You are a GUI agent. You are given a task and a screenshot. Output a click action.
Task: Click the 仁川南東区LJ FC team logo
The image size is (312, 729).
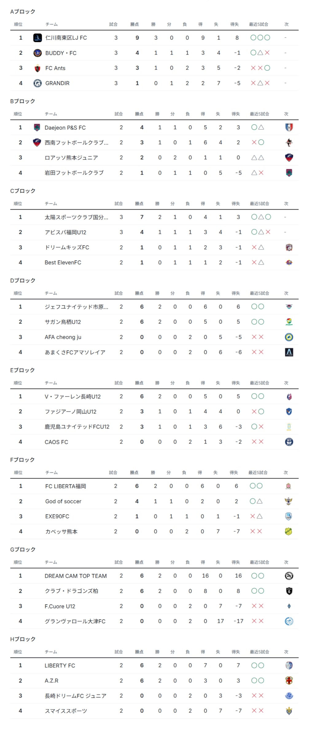coord(37,38)
